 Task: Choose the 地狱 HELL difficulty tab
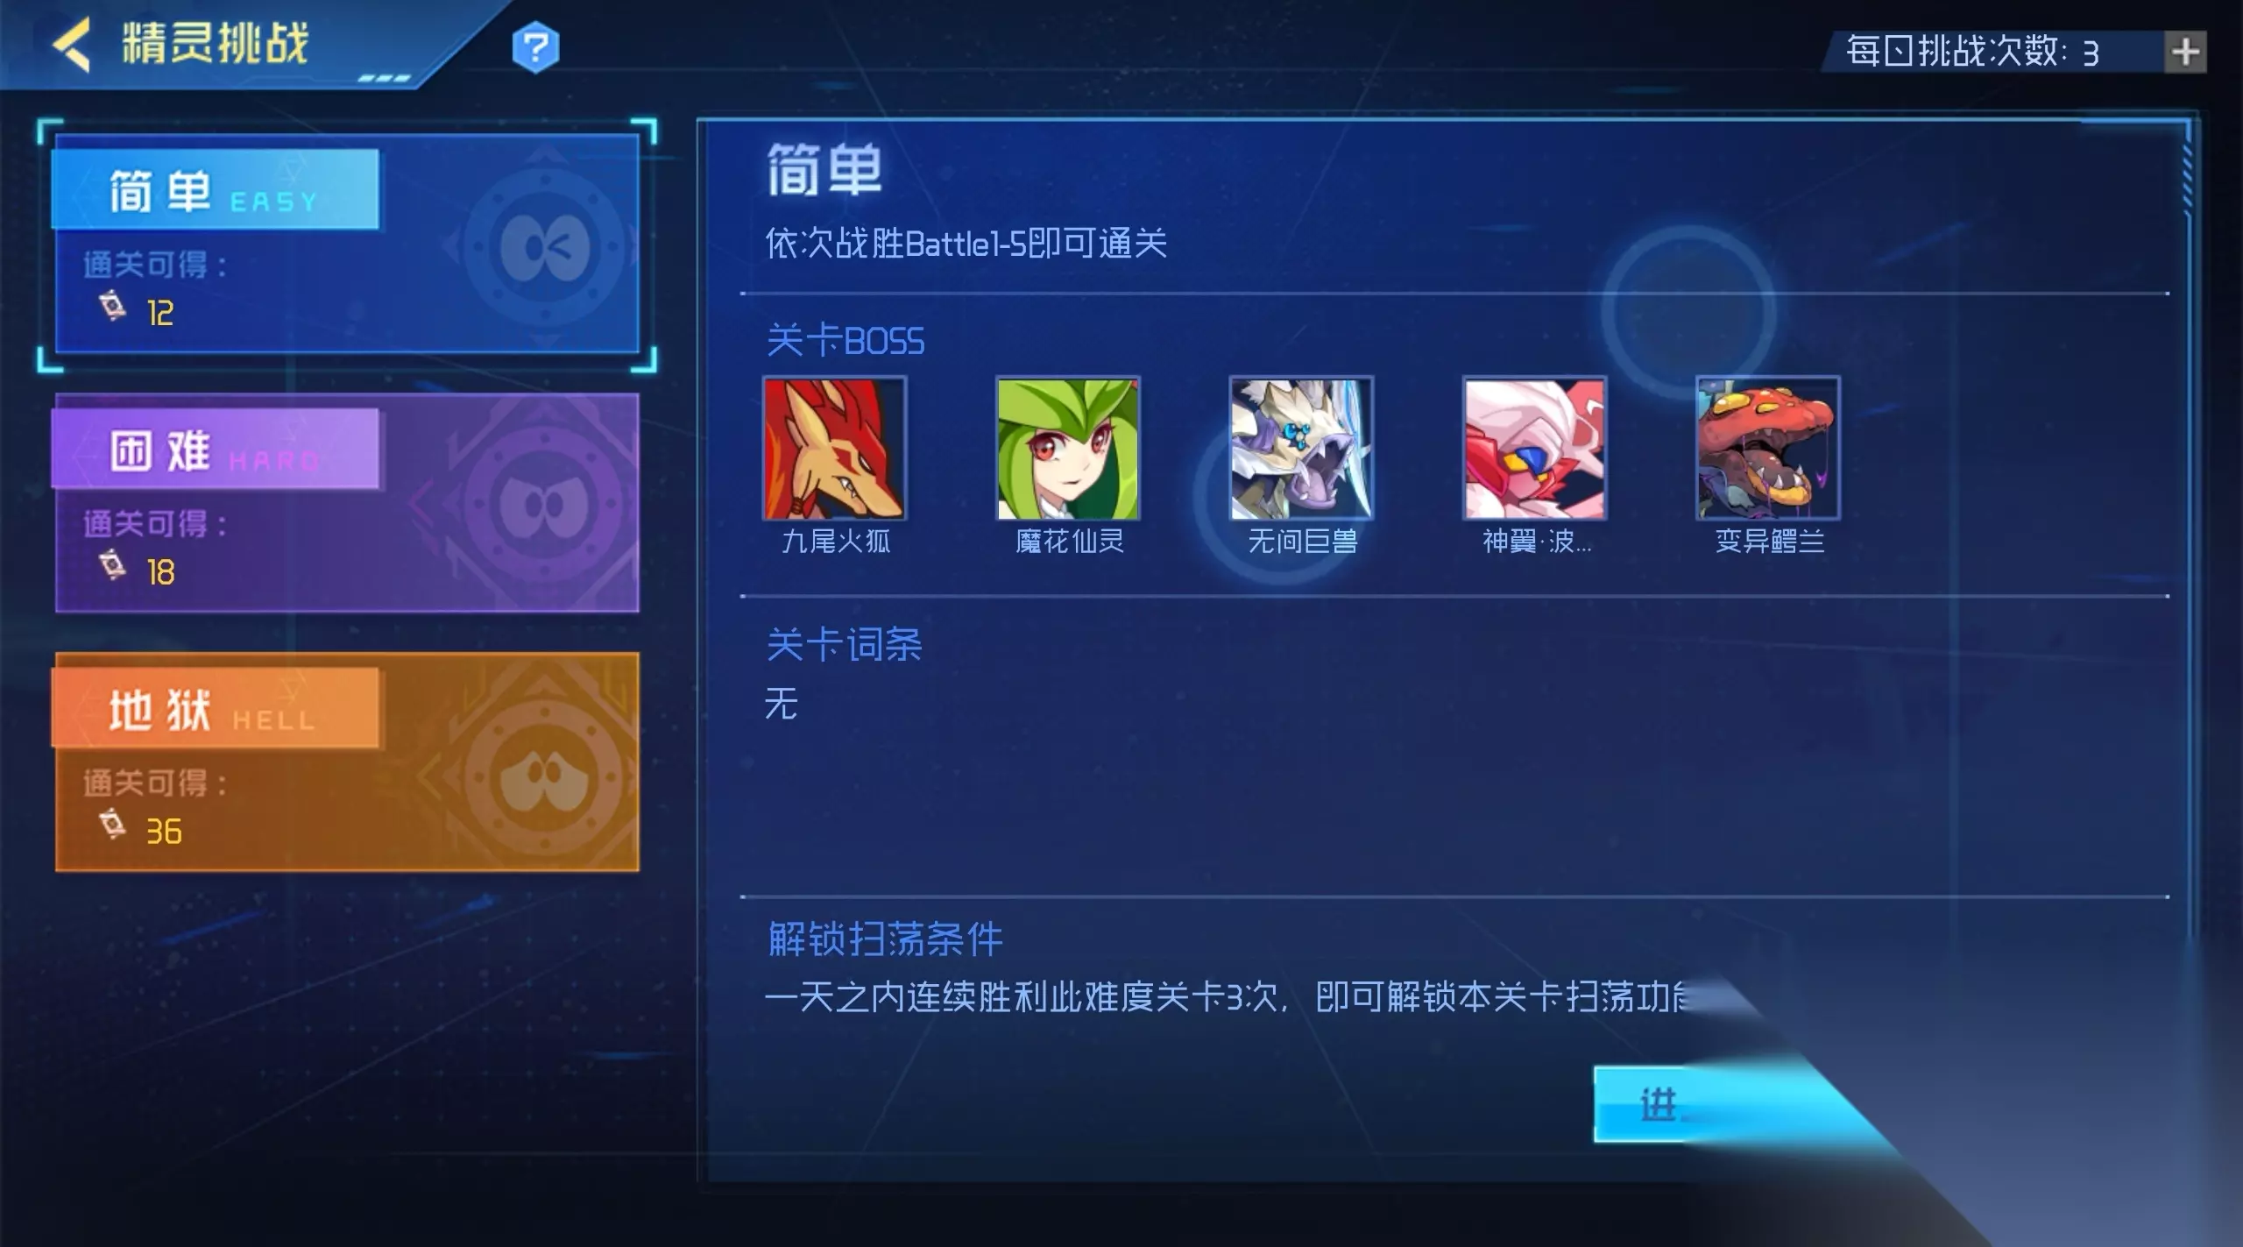[x=347, y=762]
